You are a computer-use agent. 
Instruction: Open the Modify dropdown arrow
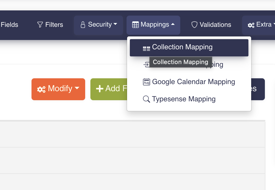(x=77, y=88)
